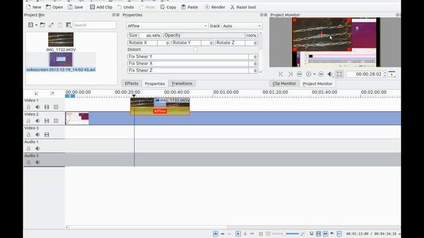Select the Affine transition on the timeline
Image resolution: width=424 pixels, height=238 pixels.
point(160,111)
